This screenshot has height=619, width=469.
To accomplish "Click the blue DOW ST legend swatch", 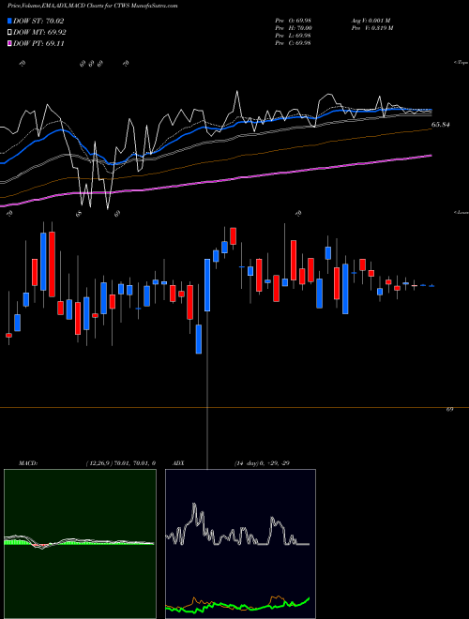I will [10, 21].
